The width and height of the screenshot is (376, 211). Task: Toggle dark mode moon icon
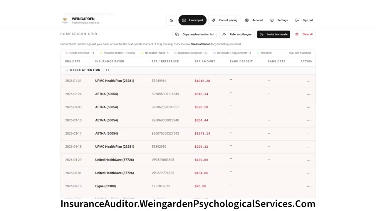point(172,20)
